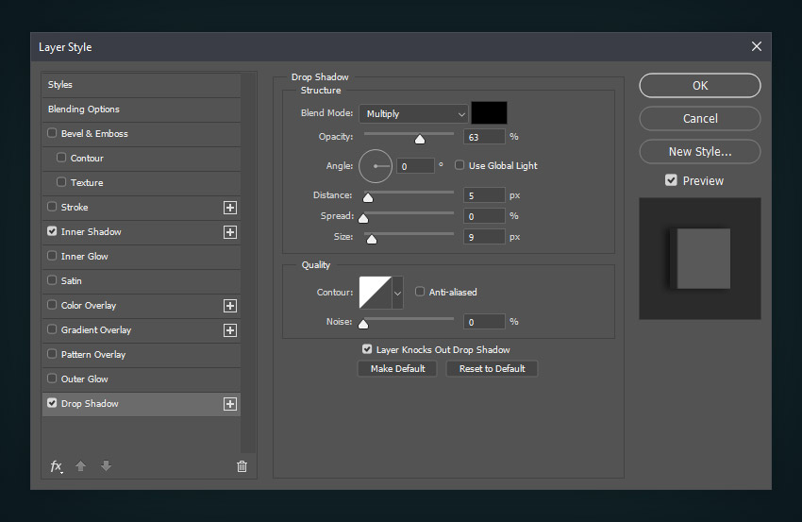The image size is (802, 522).
Task: Uncheck the Drop Shadow checkbox
Action: tap(52, 403)
